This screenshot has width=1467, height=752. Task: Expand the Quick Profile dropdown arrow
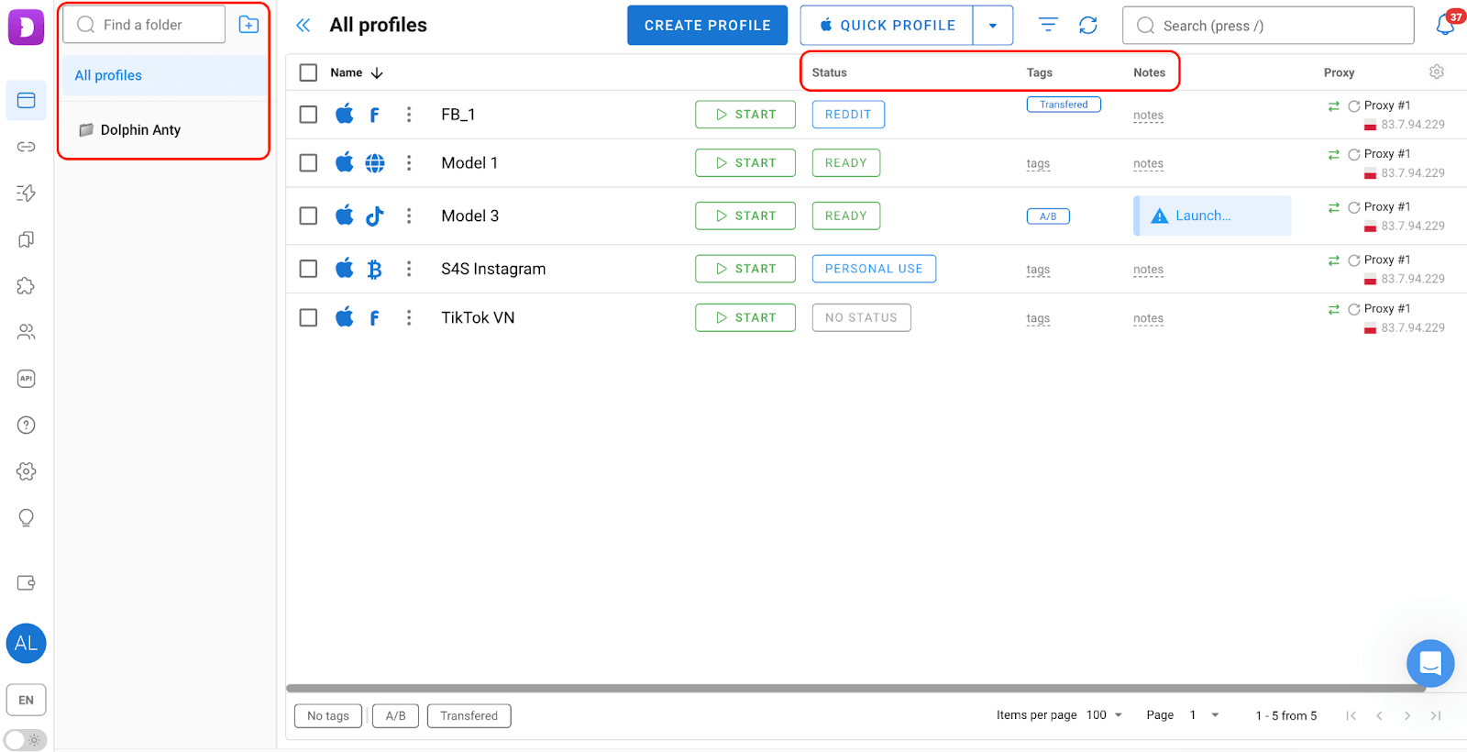992,26
